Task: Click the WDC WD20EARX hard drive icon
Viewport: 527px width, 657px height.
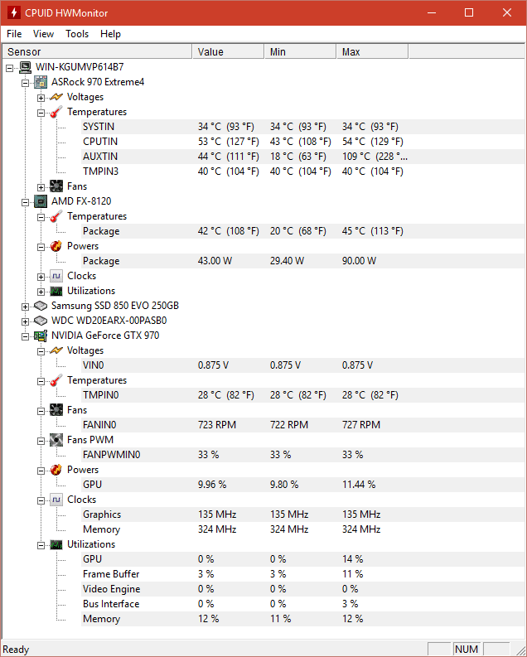Action: 41,321
